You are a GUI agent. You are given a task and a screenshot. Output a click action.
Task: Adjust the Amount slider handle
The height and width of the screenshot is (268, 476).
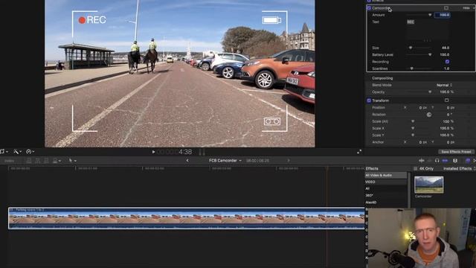tap(430, 15)
